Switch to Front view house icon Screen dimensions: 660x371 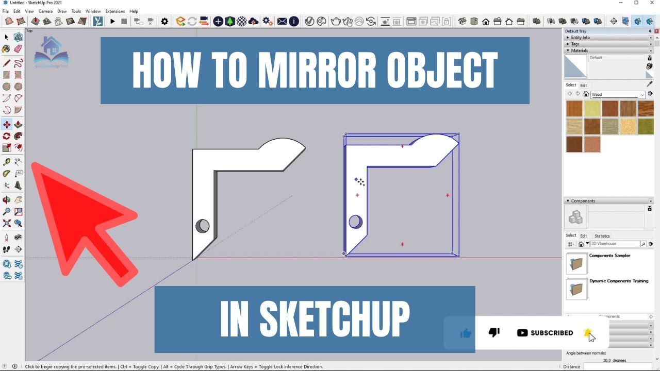(x=486, y=21)
